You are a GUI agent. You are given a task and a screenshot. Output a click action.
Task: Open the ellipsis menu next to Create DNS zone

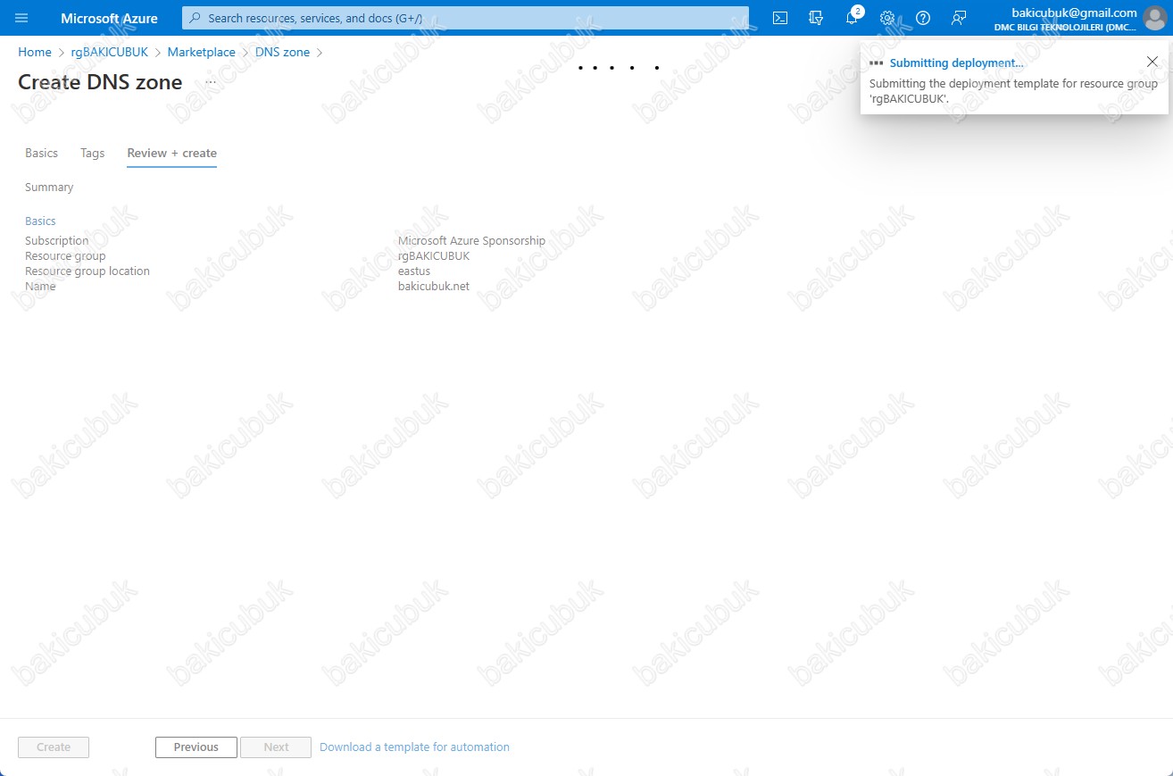[211, 82]
